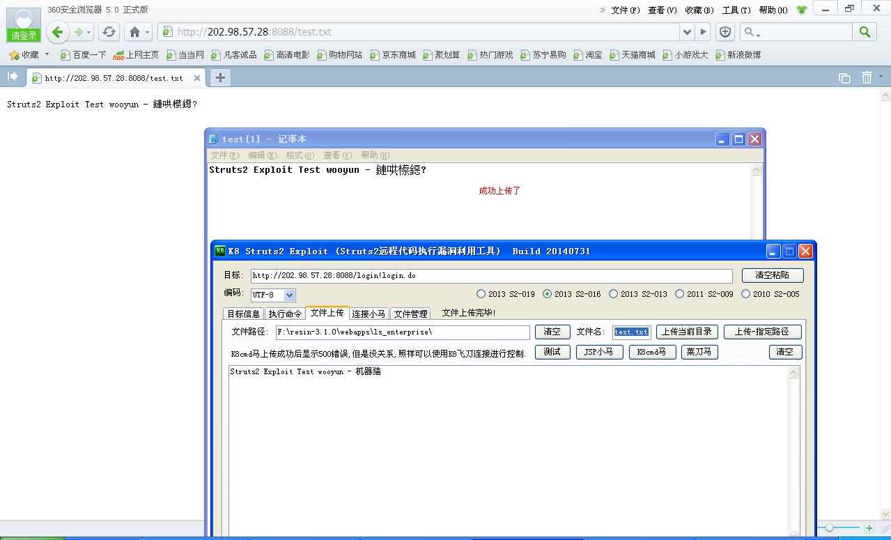The height and width of the screenshot is (540, 891).
Task: Open the browser 文件(F) menu
Action: [625, 10]
